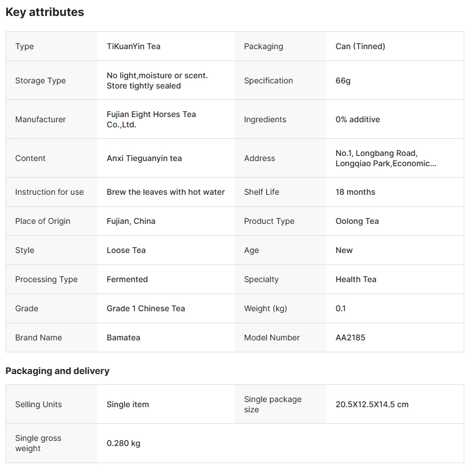This screenshot has width=474, height=466.
Task: Select the Fermented processing type value
Action: tap(127, 279)
